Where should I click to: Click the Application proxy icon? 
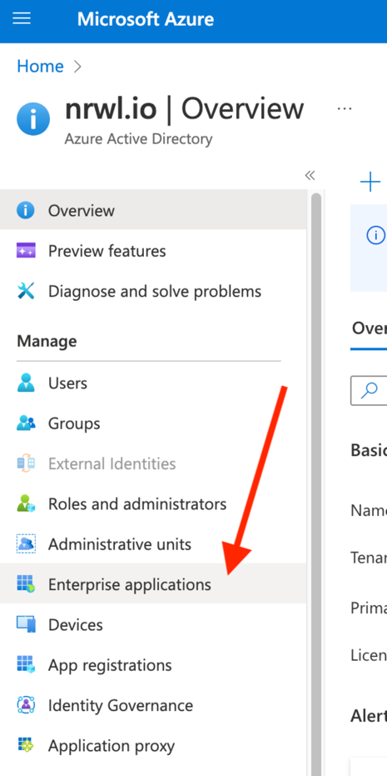[x=26, y=745]
